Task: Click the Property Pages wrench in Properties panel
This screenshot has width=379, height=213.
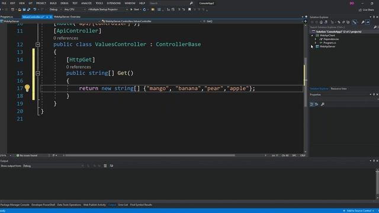Action: coord(322,104)
